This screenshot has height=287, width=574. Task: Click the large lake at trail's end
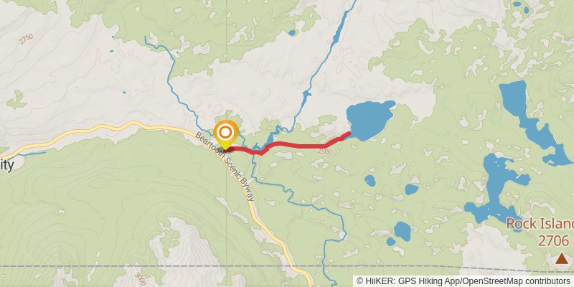click(x=369, y=120)
